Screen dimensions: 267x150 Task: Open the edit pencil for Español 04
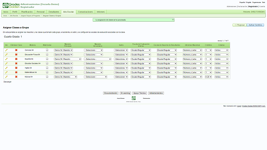pos(6,59)
